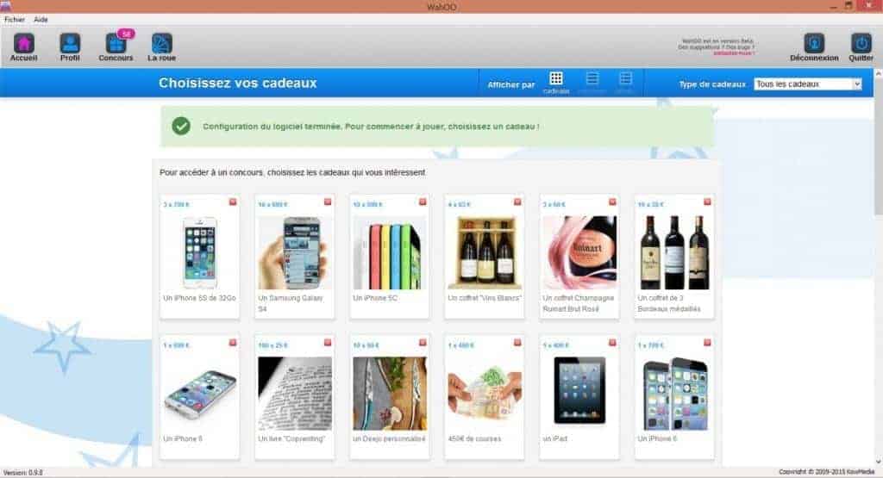Click the Quitter power icon
883x478 pixels.
(861, 43)
